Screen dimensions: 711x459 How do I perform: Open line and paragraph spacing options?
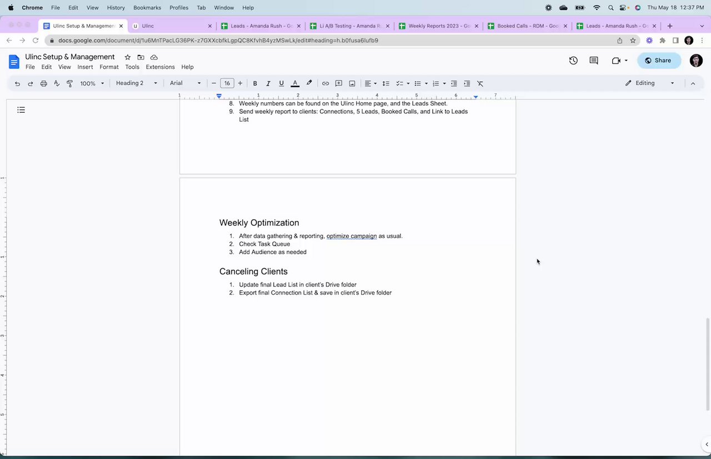pos(386,83)
